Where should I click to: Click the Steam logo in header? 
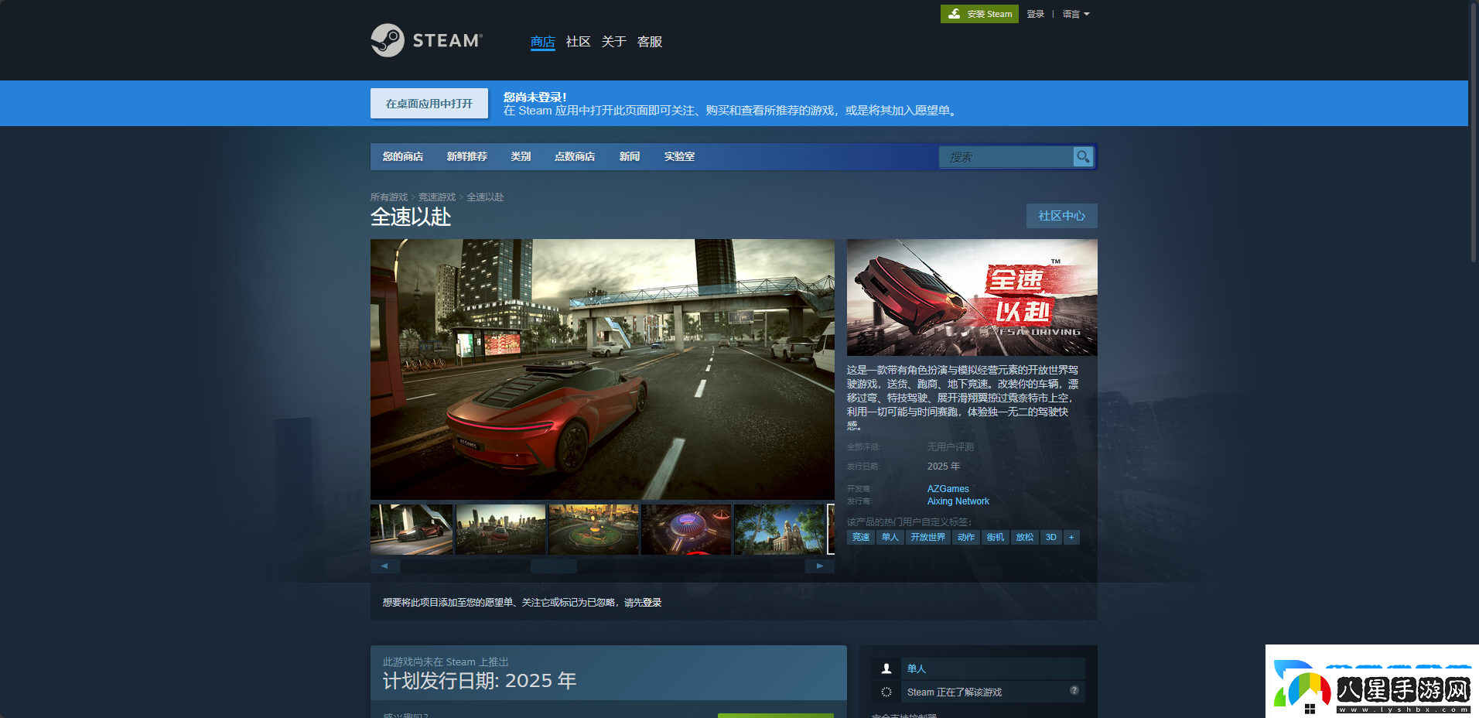coord(426,40)
